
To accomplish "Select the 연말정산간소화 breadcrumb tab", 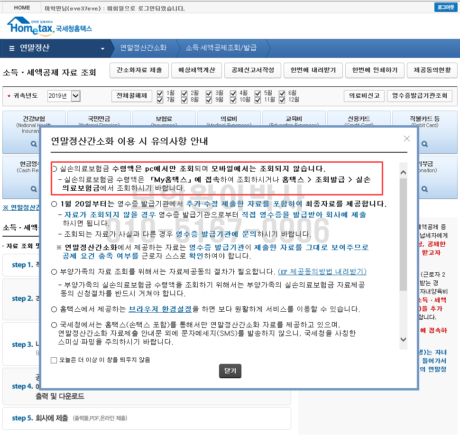I will 144,48.
